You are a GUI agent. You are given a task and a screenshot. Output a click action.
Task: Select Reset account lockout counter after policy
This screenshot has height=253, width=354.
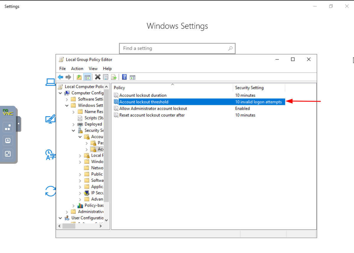pyautogui.click(x=152, y=115)
